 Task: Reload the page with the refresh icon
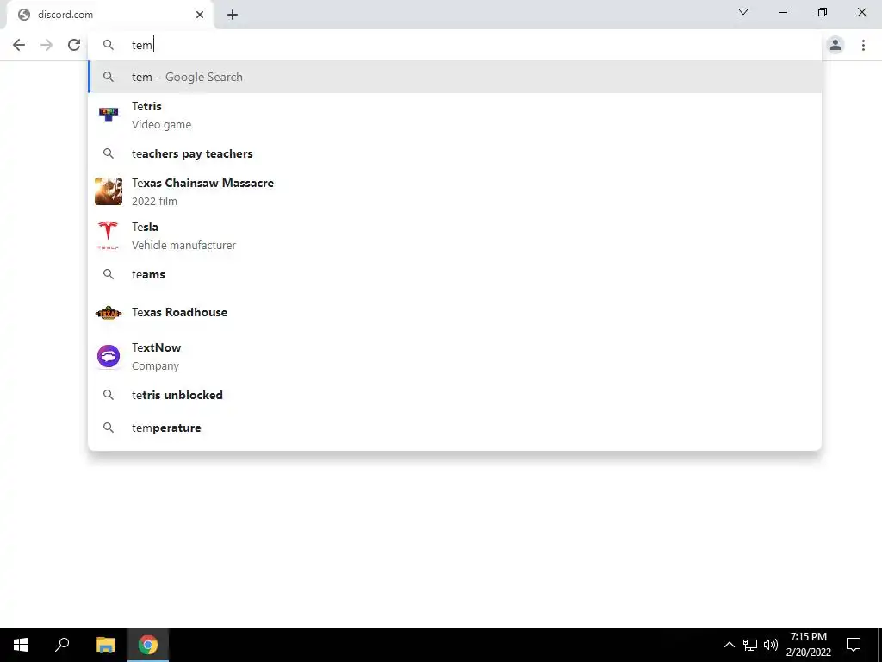click(74, 45)
